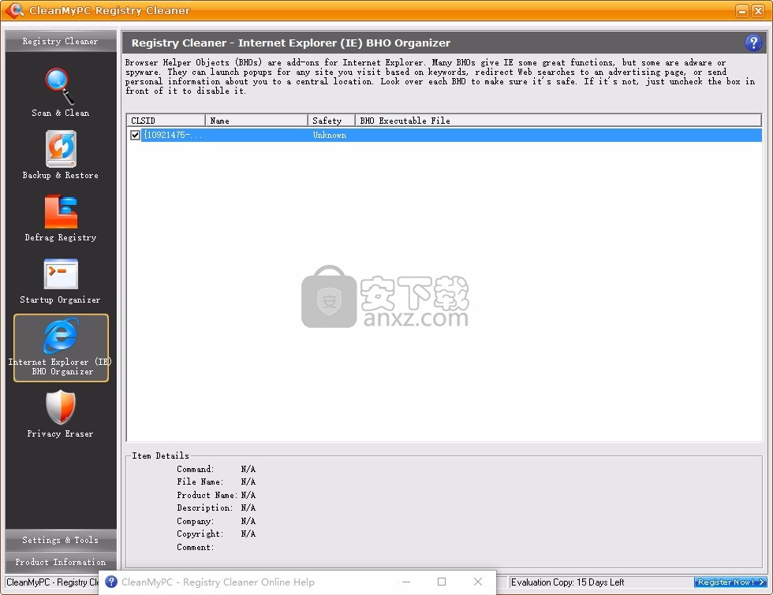The image size is (773, 595).
Task: Open Backup & Restore section
Action: click(60, 155)
